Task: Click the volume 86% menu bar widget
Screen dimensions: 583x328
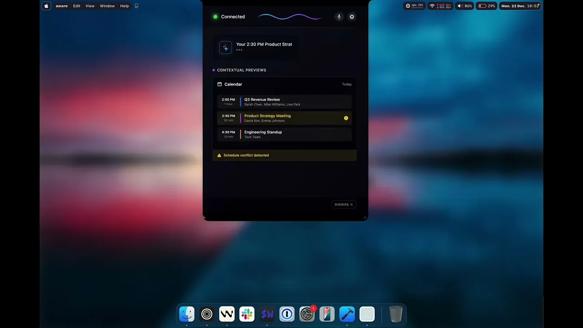Action: tap(465, 6)
